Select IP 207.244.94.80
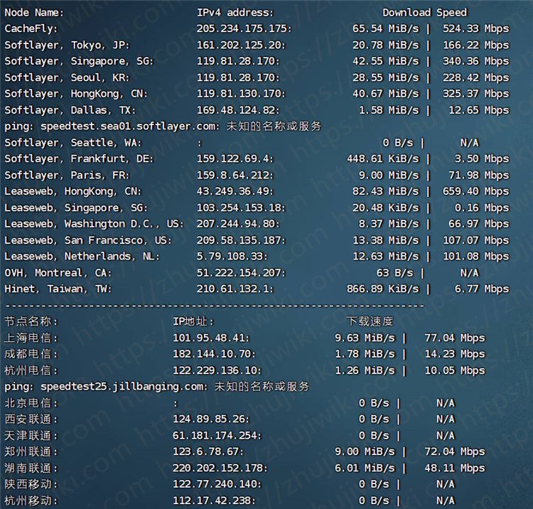This screenshot has height=509, width=533. tap(238, 224)
